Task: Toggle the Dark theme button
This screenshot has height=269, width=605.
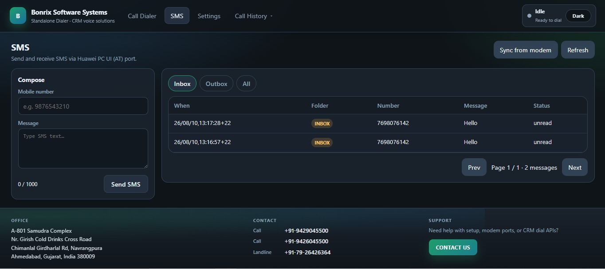Action: point(578,16)
